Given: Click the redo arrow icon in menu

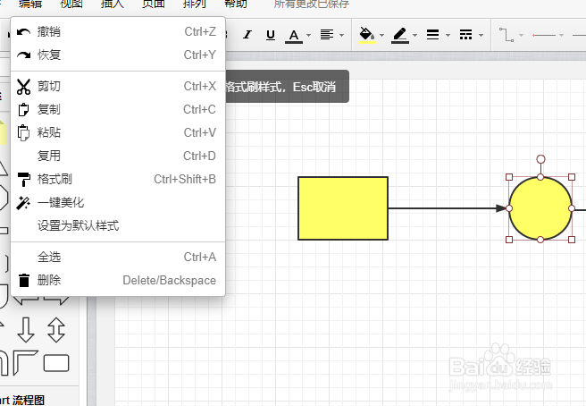Looking at the screenshot, I should [x=23, y=55].
